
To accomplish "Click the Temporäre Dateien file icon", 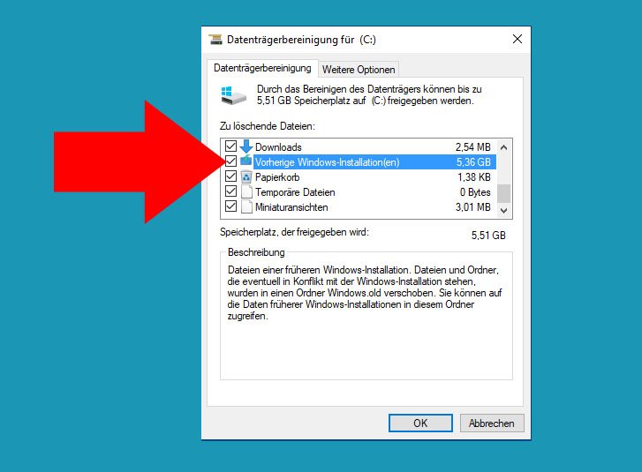I will click(246, 191).
